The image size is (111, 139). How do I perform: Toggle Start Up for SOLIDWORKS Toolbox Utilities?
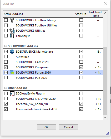click(81, 25)
